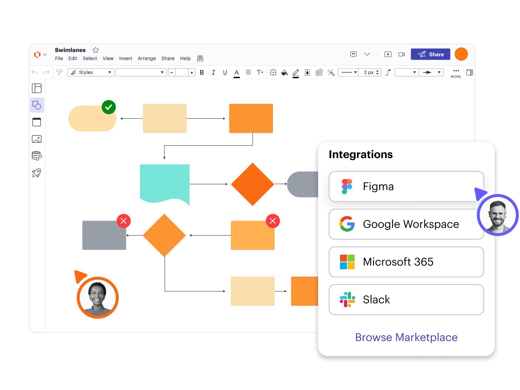Expand the line style dropdown
The height and width of the screenshot is (390, 520).
tap(349, 73)
